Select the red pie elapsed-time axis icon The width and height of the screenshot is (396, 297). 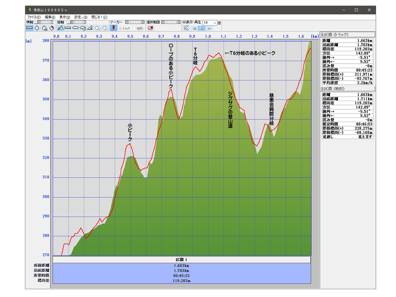[52, 28]
